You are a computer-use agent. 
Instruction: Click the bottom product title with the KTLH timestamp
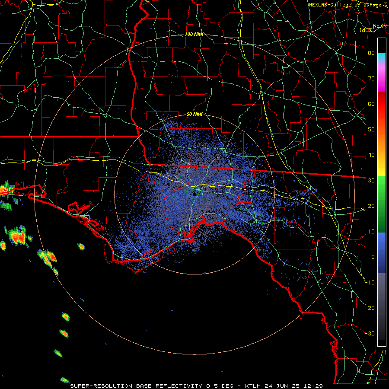(x=196, y=386)
